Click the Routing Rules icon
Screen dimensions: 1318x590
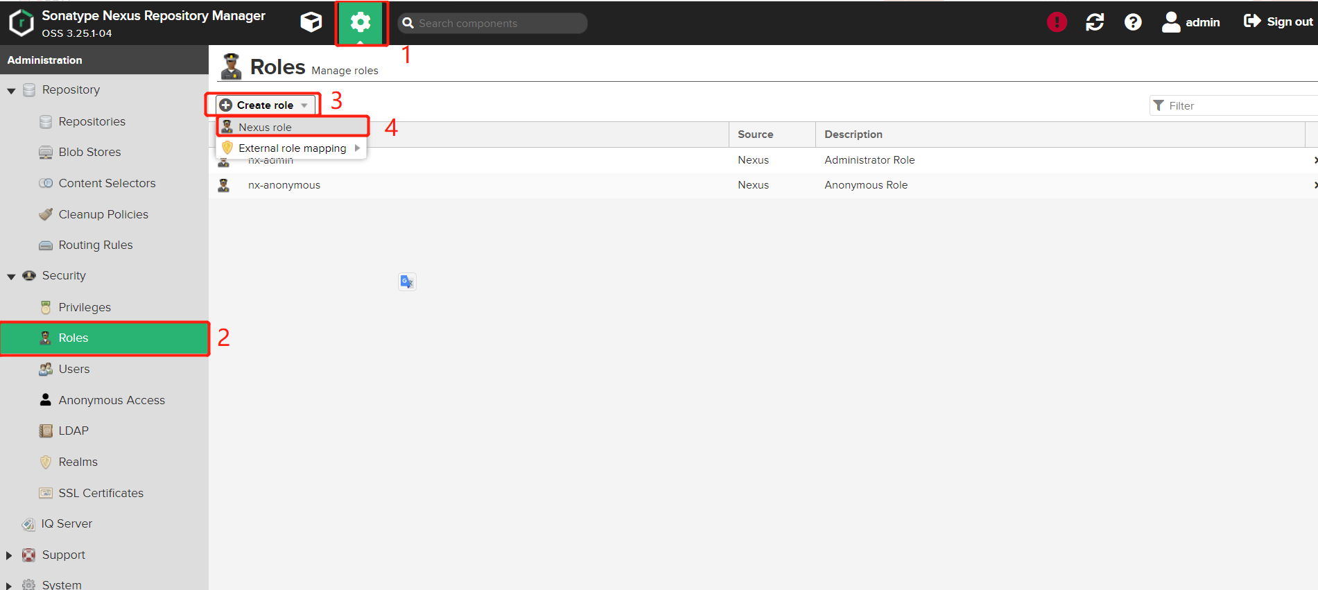pos(46,245)
